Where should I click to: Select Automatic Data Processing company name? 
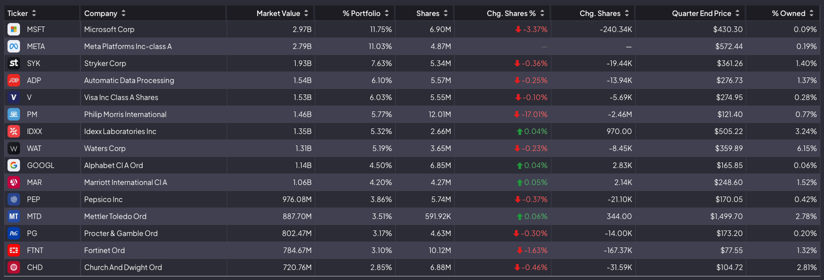tap(129, 80)
